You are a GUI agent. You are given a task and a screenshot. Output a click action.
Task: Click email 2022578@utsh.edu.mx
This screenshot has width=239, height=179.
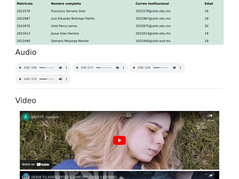[x=153, y=11]
